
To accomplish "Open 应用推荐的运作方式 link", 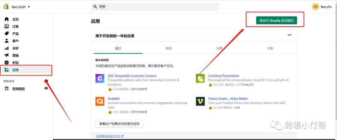I will (x=110, y=136).
